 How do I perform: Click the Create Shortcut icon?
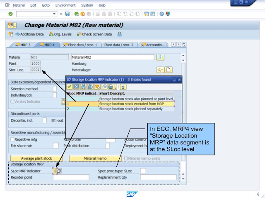(x=153, y=14)
